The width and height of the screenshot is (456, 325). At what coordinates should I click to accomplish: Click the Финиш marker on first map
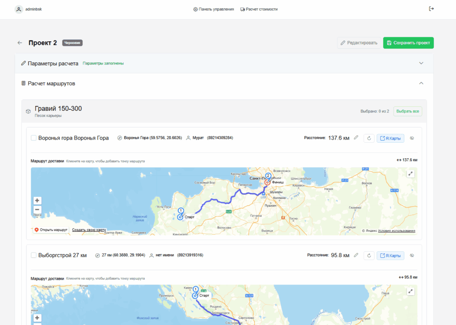[x=268, y=182]
